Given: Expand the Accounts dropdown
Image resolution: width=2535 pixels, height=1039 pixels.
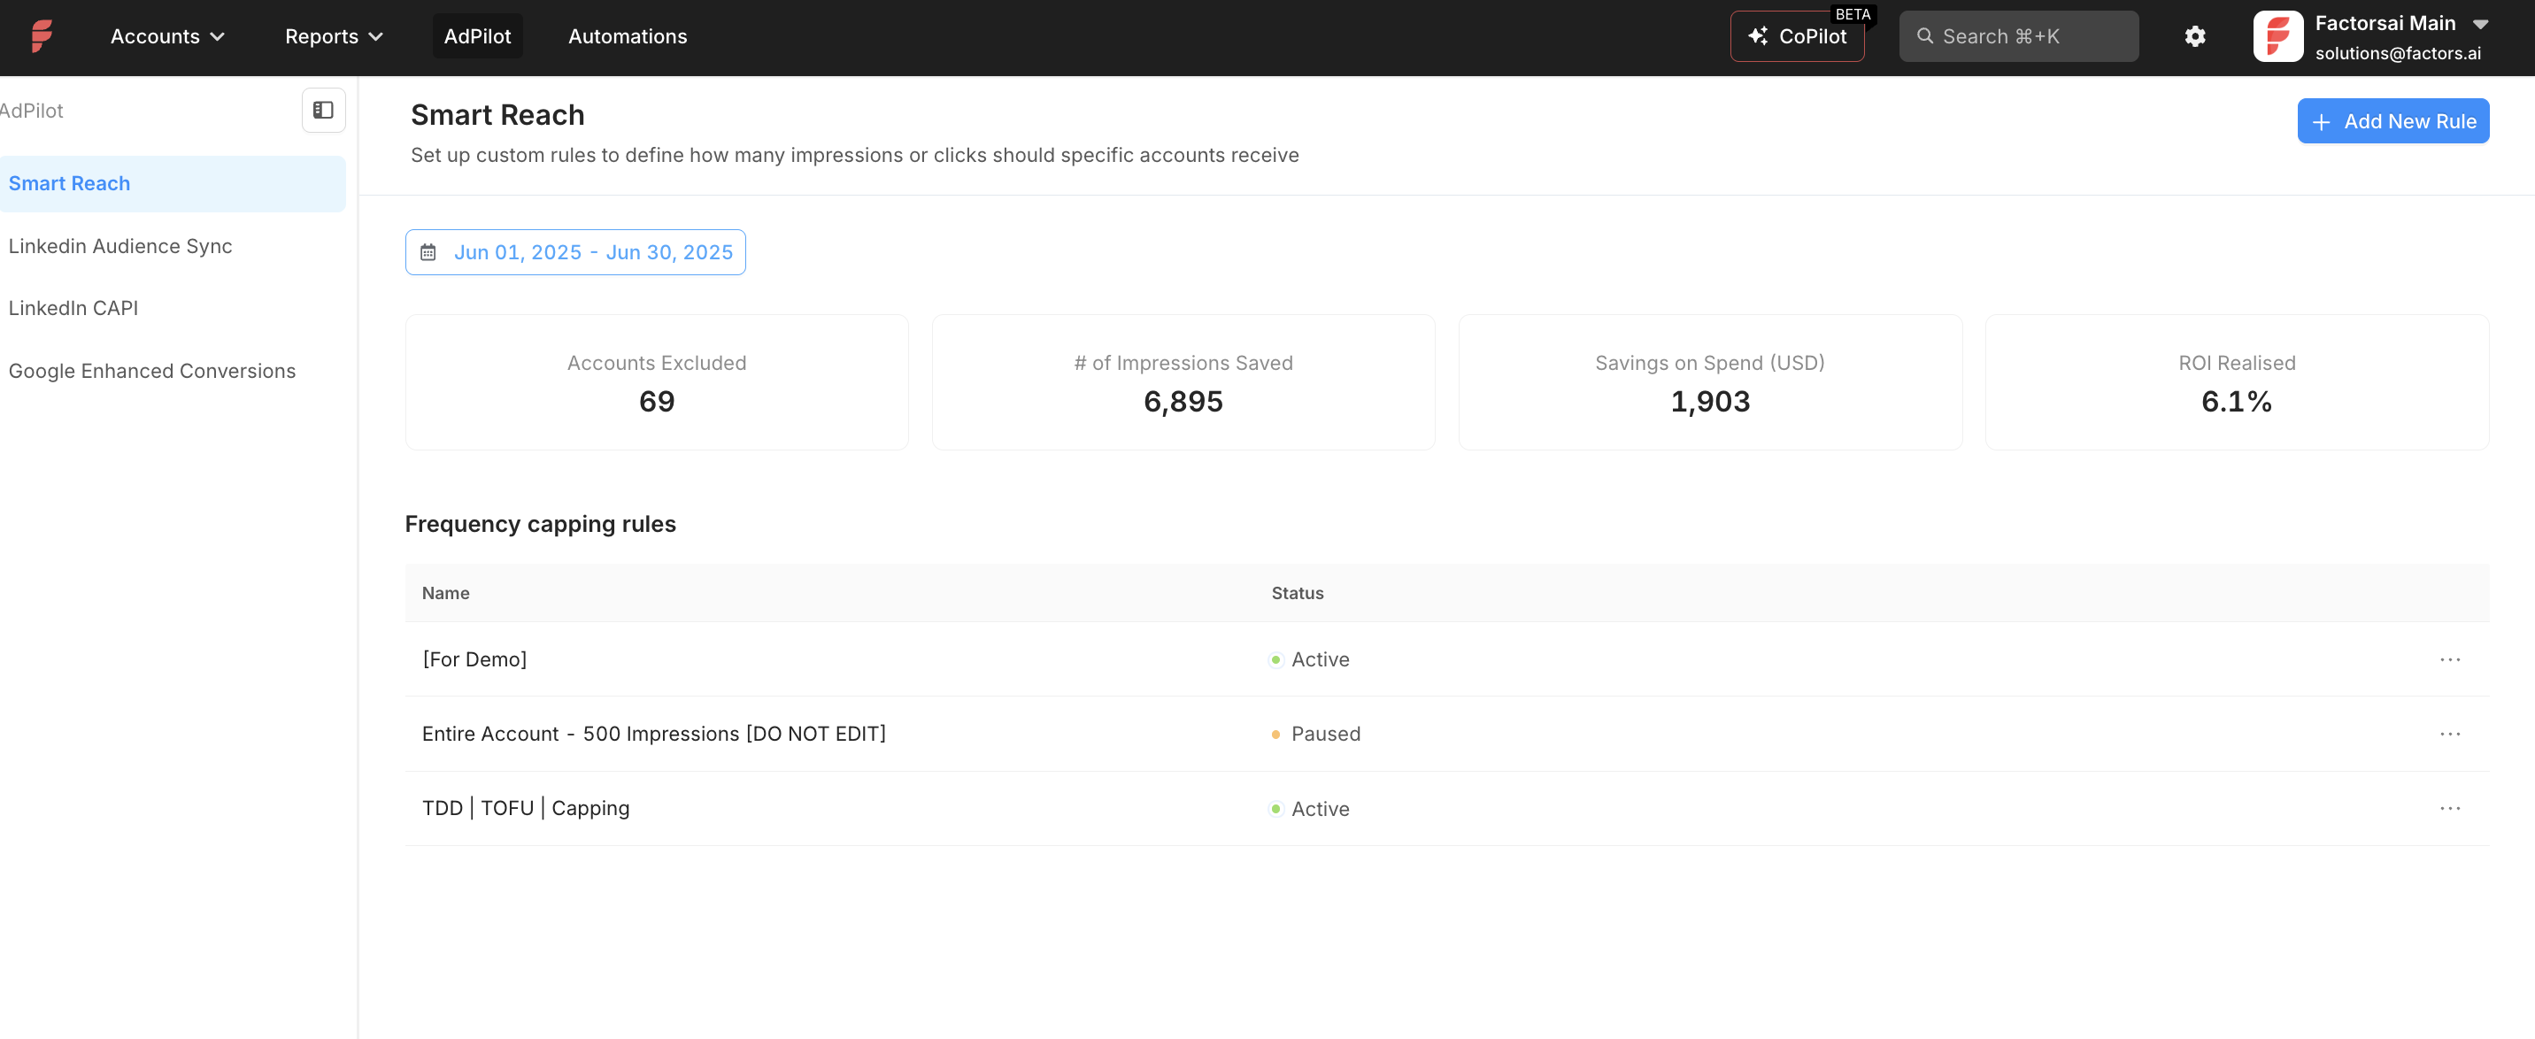Looking at the screenshot, I should (x=167, y=35).
